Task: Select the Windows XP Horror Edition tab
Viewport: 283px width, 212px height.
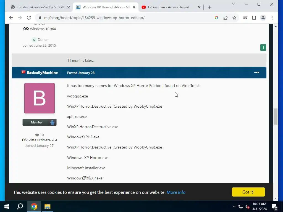Action: point(106,7)
